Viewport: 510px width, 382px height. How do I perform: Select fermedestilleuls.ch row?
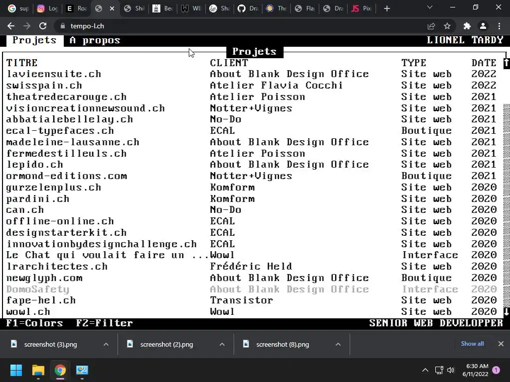click(x=252, y=153)
